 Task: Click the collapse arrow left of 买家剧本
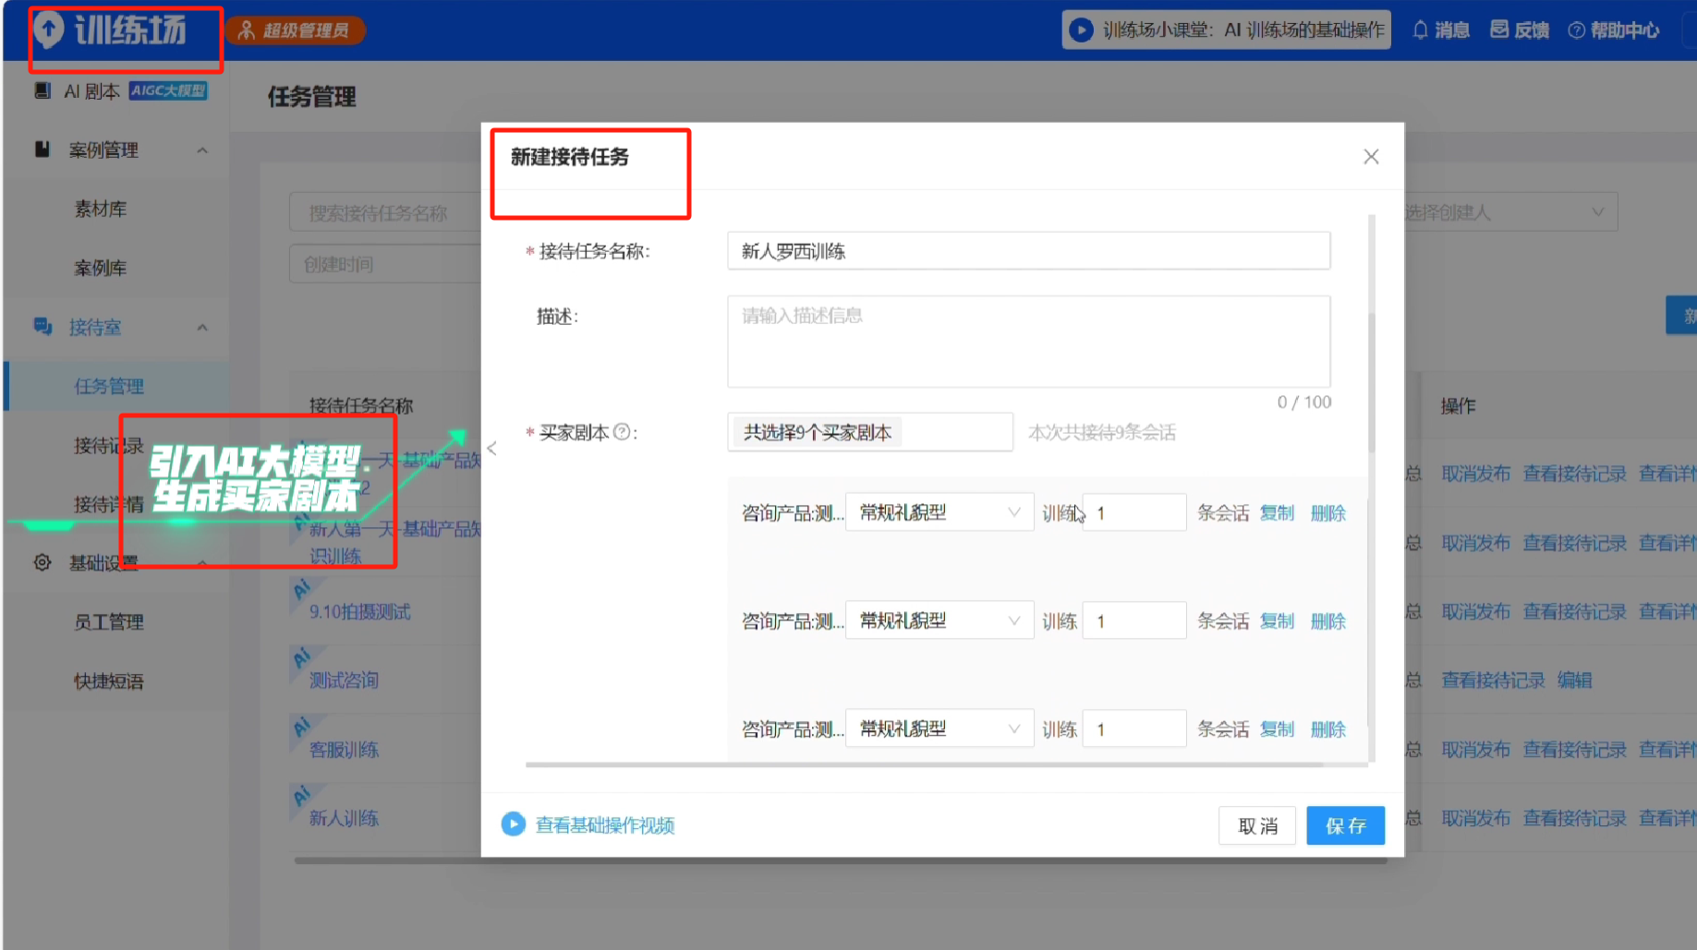point(492,449)
